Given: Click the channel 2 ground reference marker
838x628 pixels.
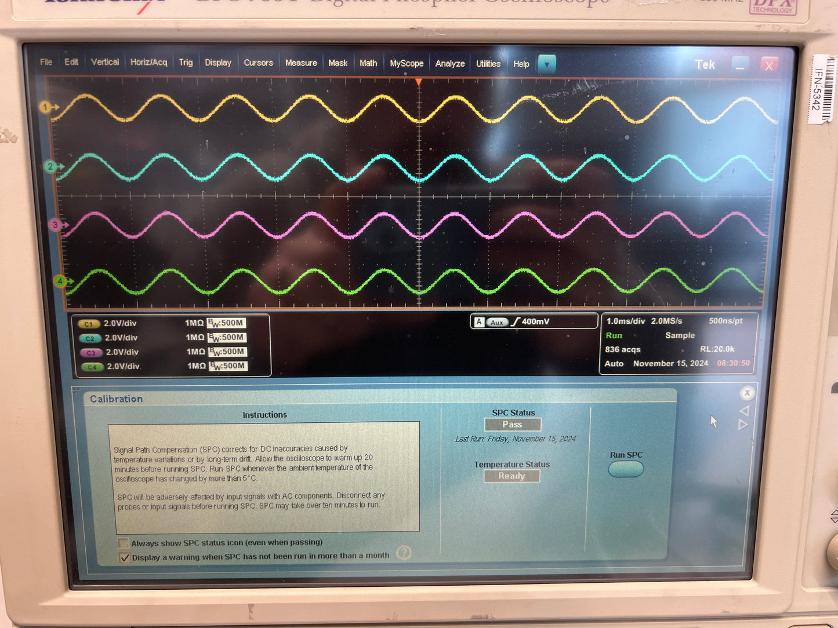Looking at the screenshot, I should [53, 167].
